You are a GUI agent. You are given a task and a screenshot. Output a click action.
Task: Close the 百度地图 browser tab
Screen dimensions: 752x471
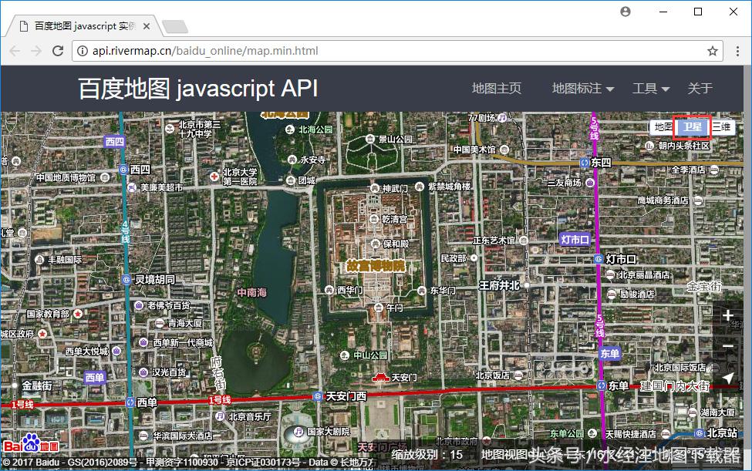tap(147, 26)
